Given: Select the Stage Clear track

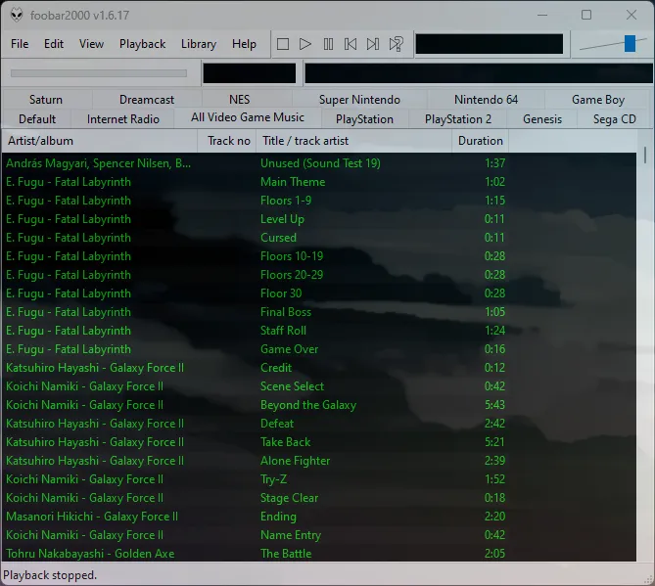Looking at the screenshot, I should 319,498.
